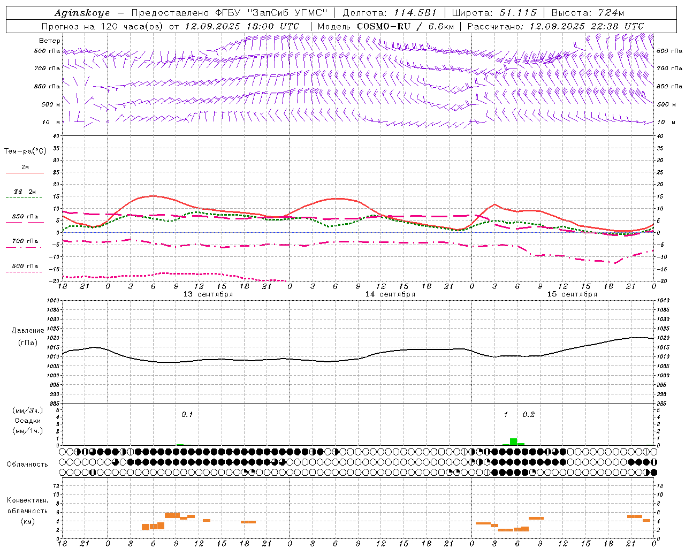Click the Рассчитано: 12.09.2025 22:38 UTC text
Viewport: 685px width, 548px height.
click(x=555, y=26)
